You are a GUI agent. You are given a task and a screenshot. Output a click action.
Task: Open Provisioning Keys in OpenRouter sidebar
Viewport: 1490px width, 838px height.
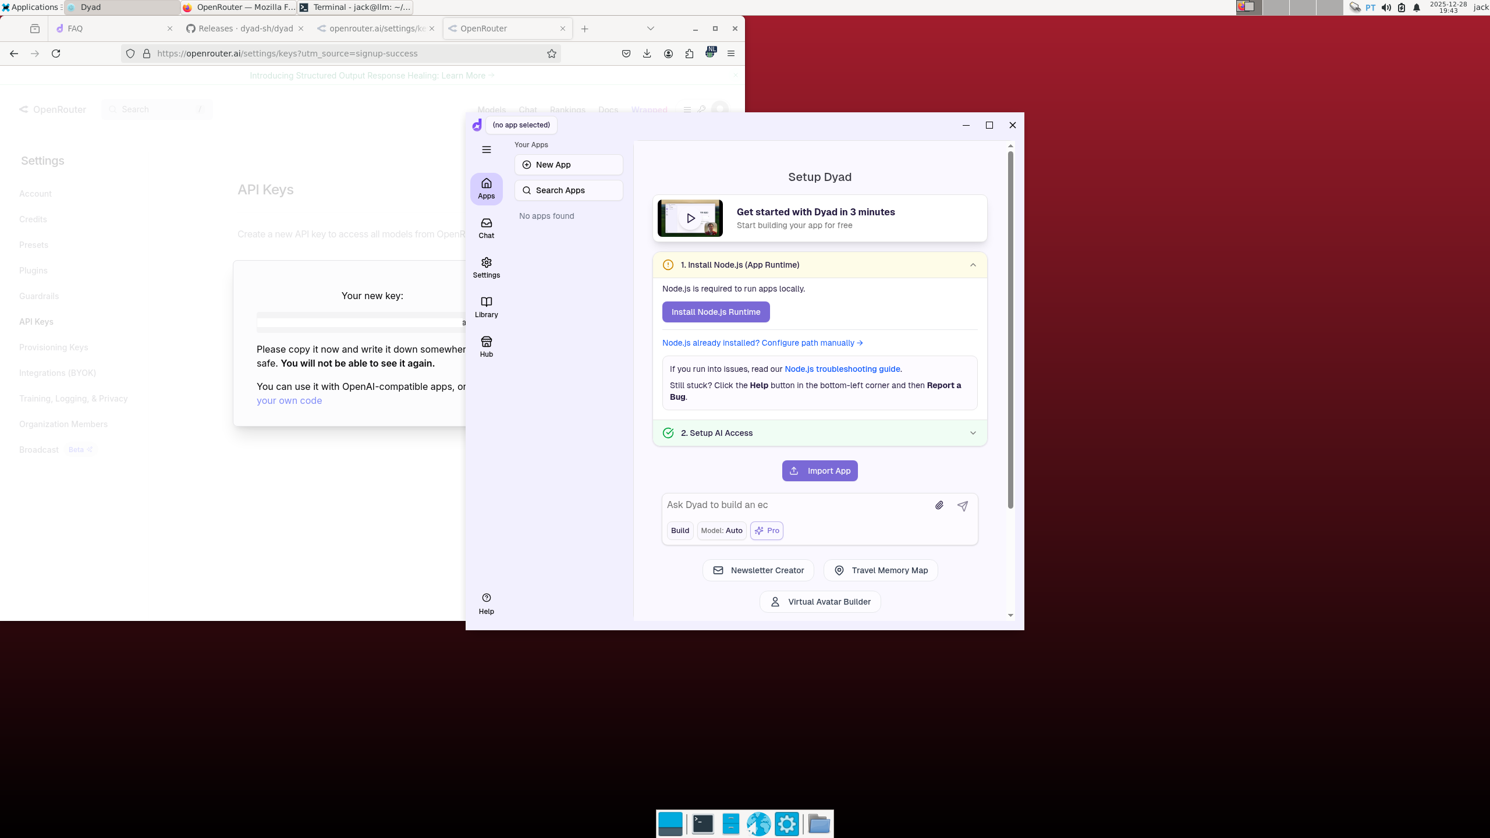[x=54, y=347]
